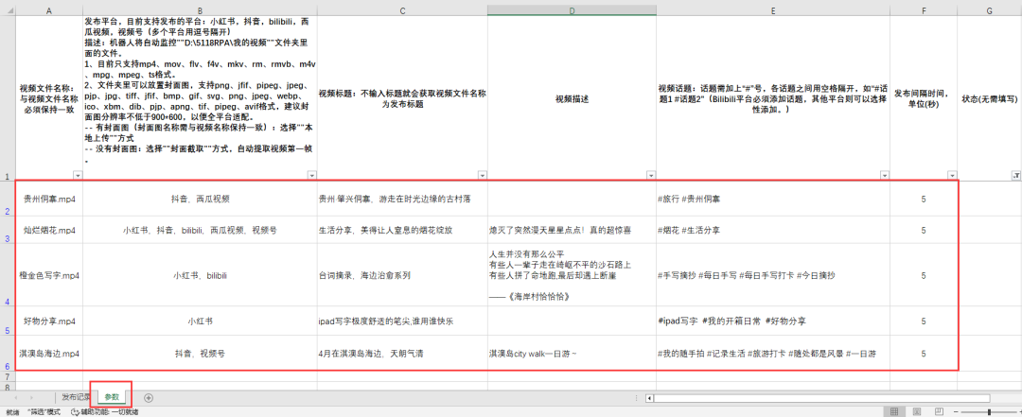This screenshot has height=417, width=1022.
Task: Select interval value 5 in 贵州侗寨 row
Action: 924,199
